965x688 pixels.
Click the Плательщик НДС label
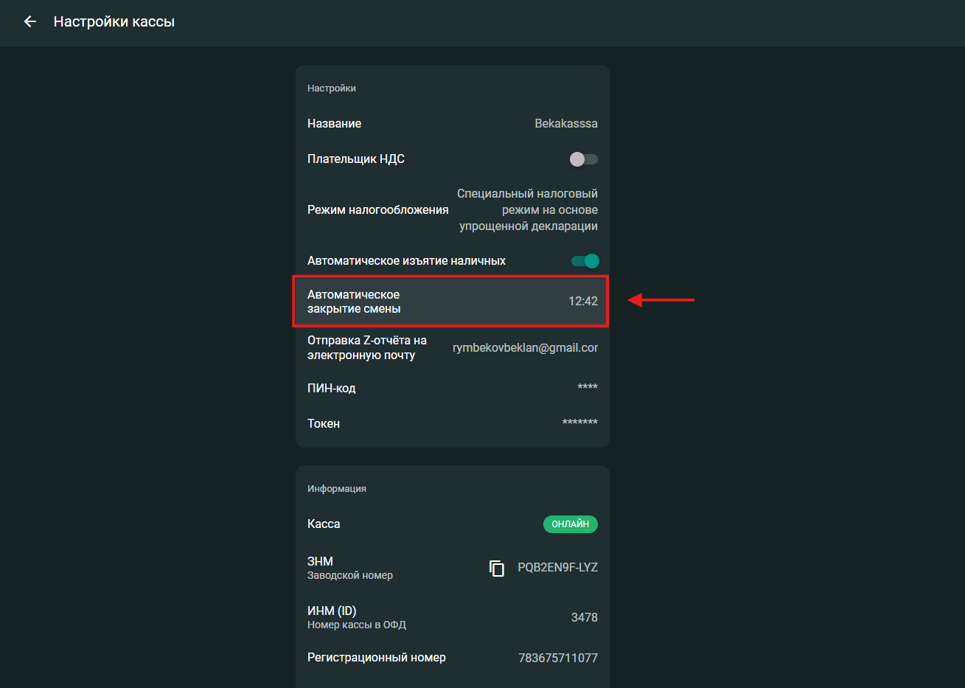(x=356, y=159)
